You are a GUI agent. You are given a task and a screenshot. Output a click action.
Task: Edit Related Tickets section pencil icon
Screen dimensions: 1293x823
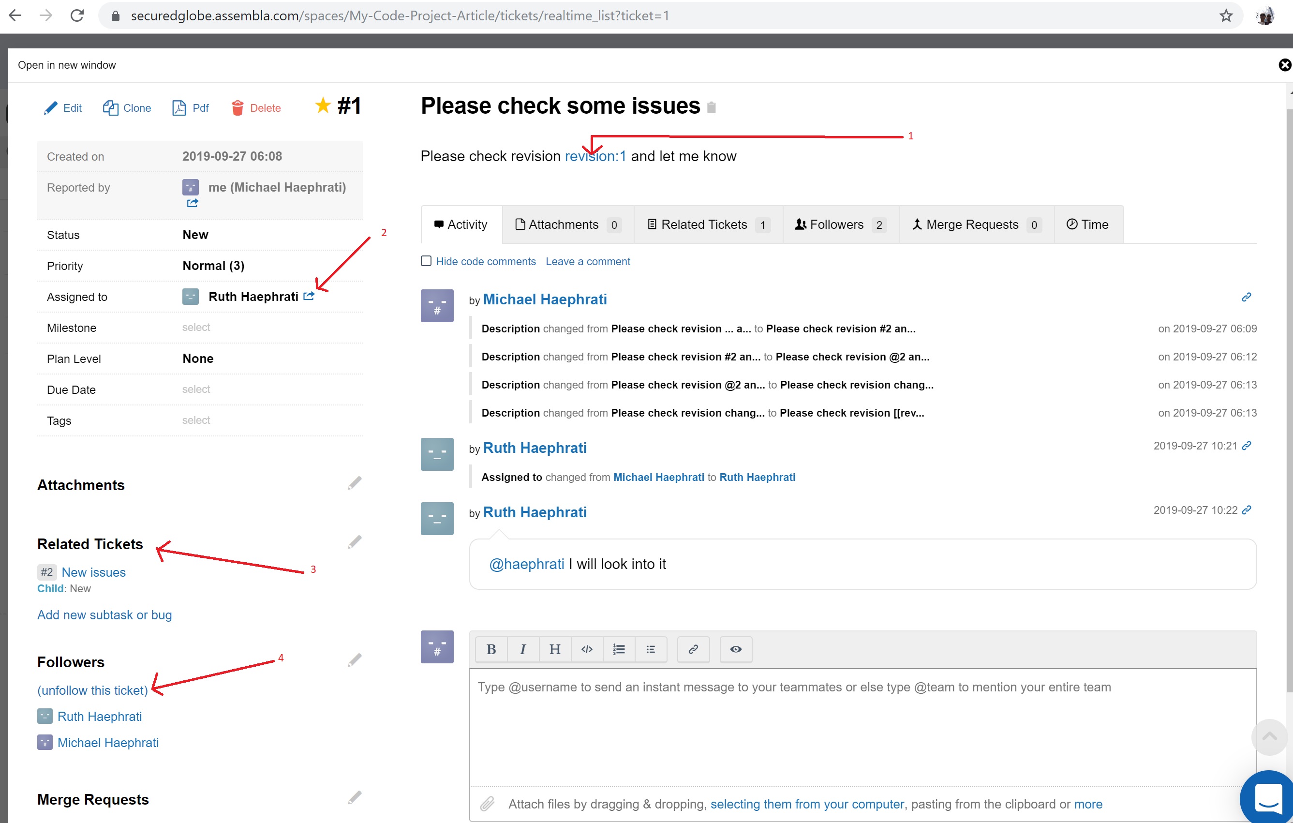click(x=355, y=542)
